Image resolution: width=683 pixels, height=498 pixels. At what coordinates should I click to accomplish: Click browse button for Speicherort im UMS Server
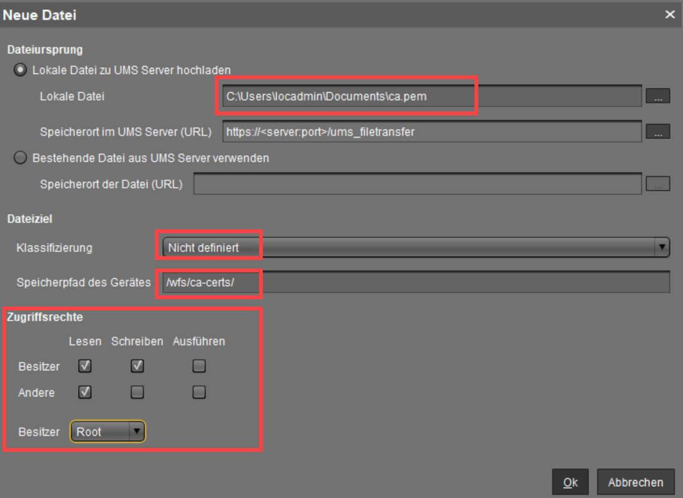pos(657,132)
